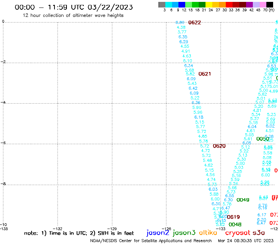Click the 5.77 wave height value
278x244 pixels.
point(201,127)
